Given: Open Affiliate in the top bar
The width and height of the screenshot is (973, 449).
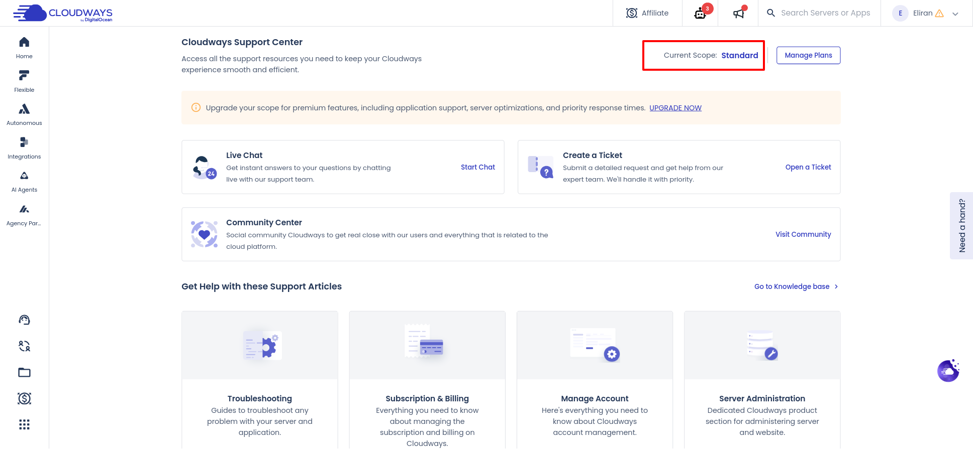Looking at the screenshot, I should coord(647,13).
